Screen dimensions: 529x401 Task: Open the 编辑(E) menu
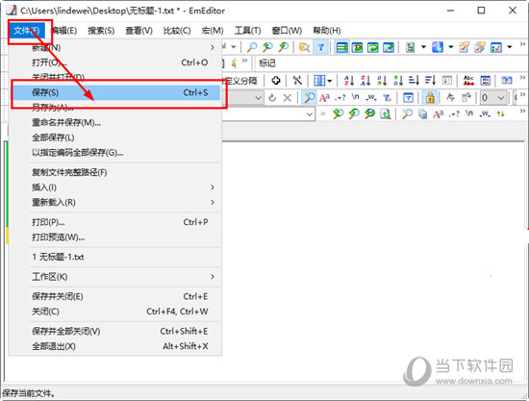tap(64, 31)
